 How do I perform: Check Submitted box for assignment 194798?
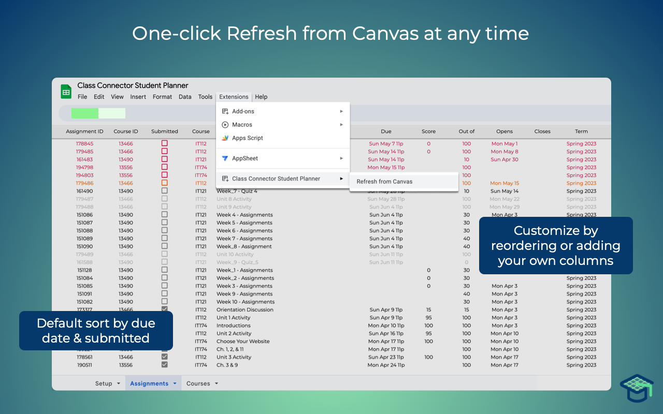tap(165, 167)
